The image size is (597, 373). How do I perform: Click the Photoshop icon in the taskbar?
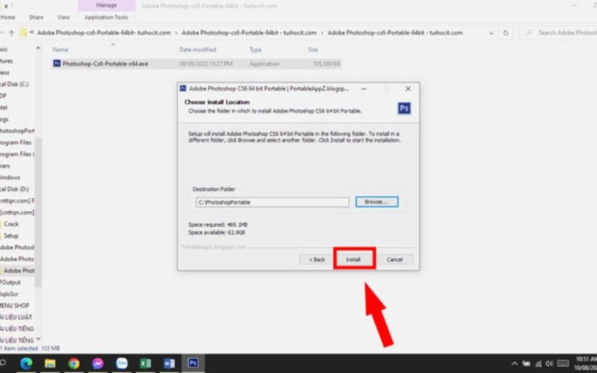pyautogui.click(x=193, y=363)
